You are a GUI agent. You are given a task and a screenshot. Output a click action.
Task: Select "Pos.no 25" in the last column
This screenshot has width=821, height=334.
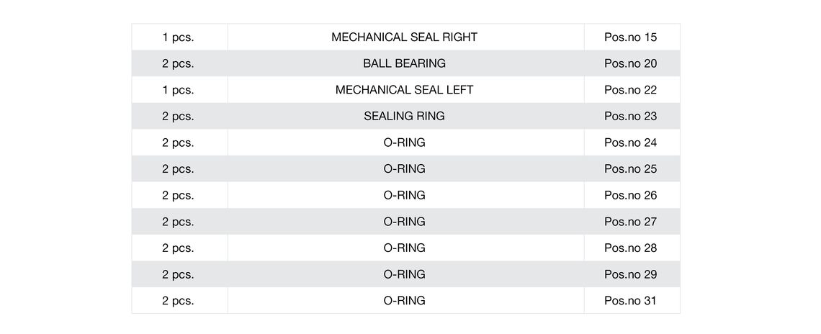click(x=630, y=168)
